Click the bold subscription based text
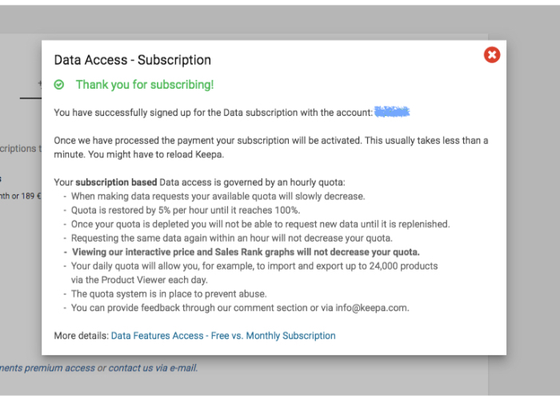The image size is (560, 400). (116, 182)
